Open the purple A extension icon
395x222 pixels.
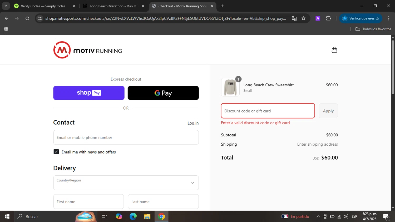click(318, 18)
